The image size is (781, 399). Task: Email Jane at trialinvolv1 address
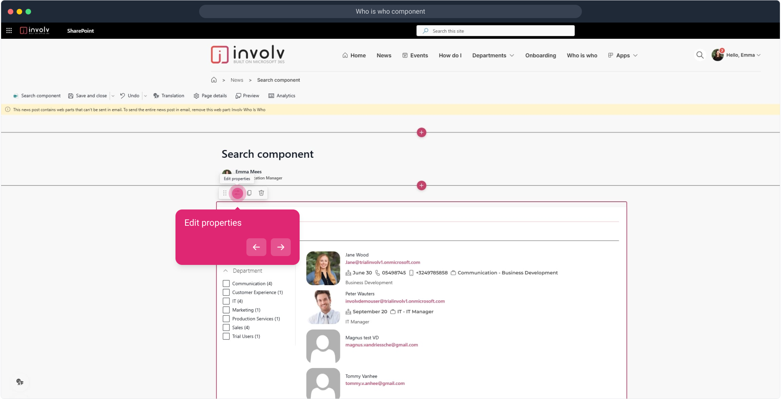click(x=383, y=262)
